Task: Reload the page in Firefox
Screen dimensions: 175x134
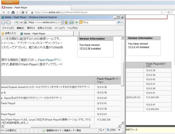Action: [169, 12]
